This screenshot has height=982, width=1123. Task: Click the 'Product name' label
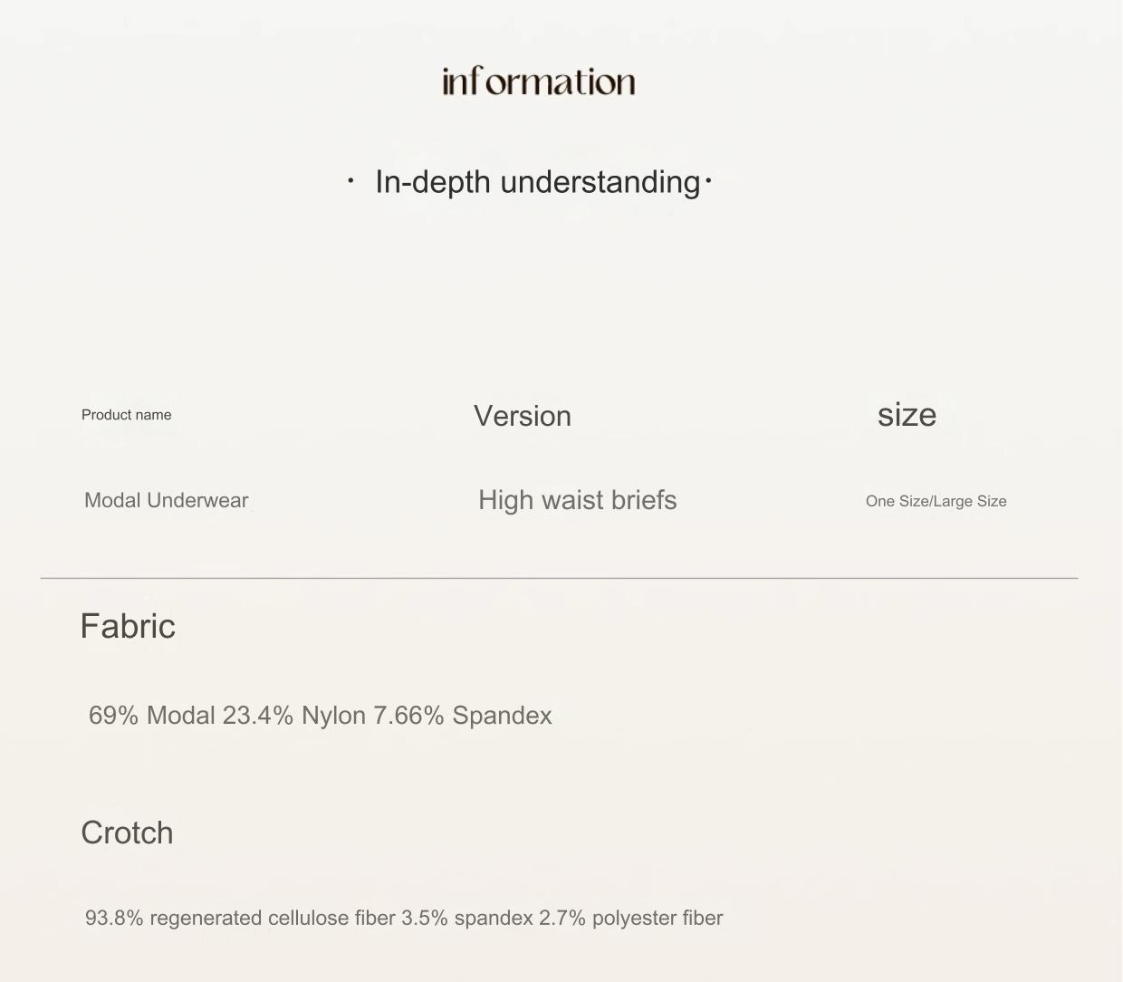(127, 415)
